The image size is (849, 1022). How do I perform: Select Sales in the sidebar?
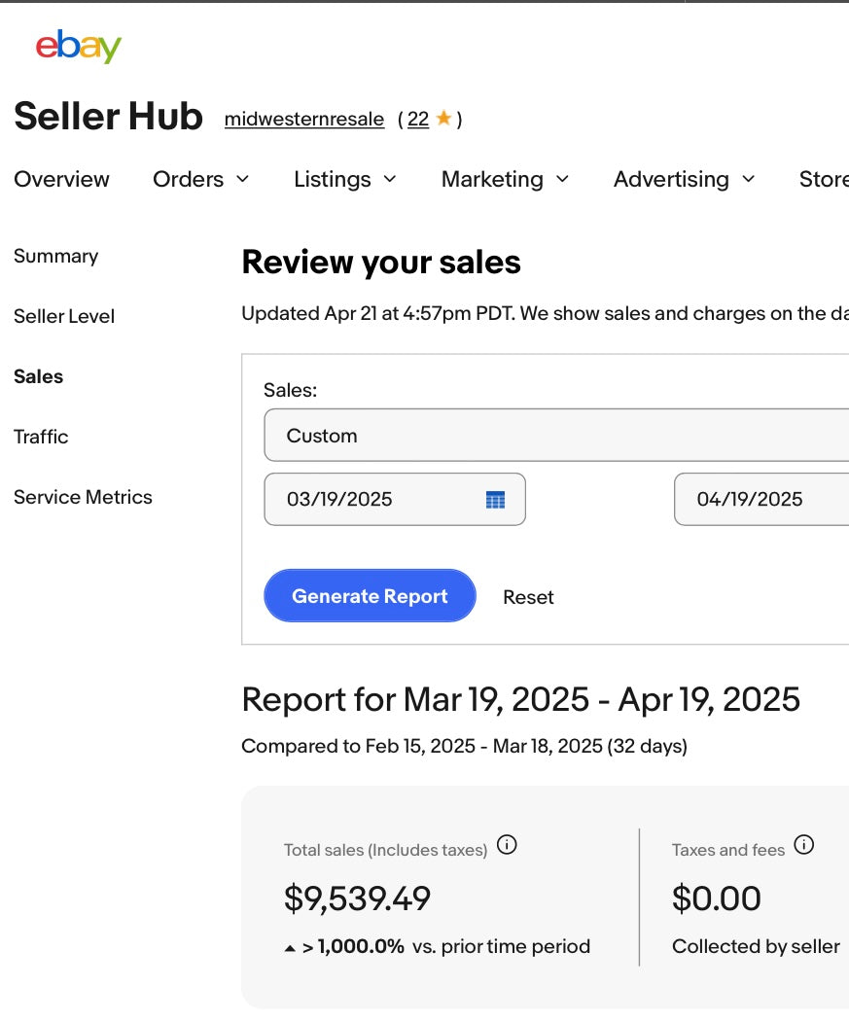click(x=39, y=376)
